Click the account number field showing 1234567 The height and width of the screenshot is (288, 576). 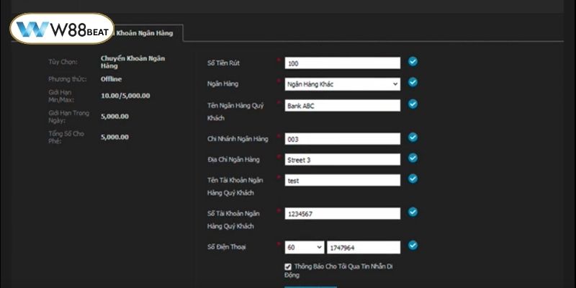[x=342, y=213]
